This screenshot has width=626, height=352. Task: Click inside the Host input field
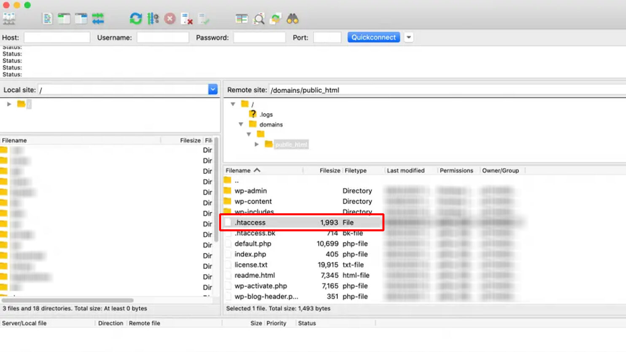57,37
